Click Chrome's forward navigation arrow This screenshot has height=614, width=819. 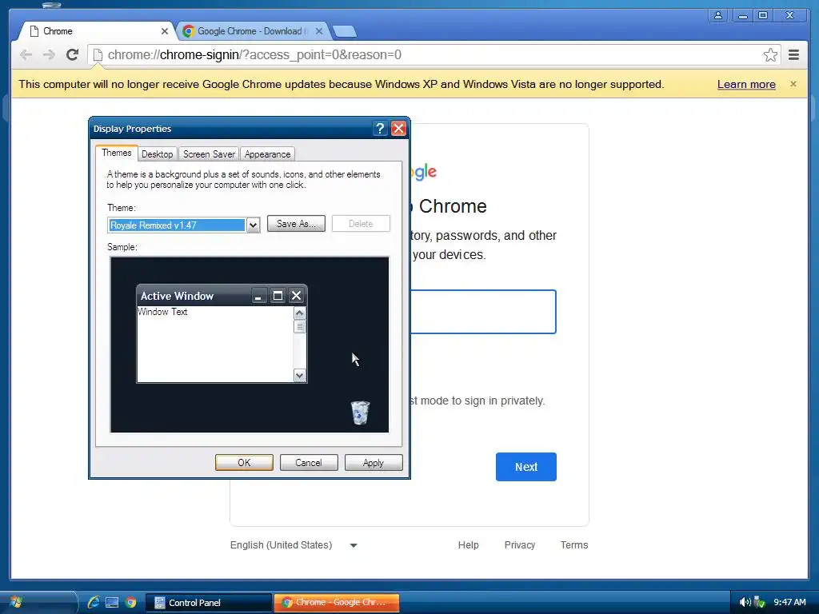click(x=49, y=55)
